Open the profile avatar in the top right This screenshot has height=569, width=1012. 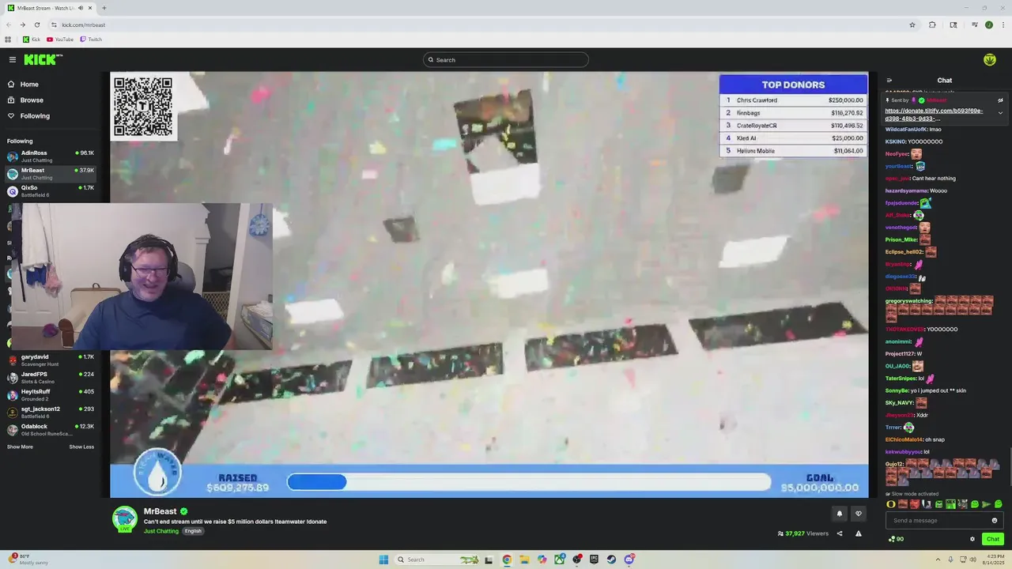click(989, 59)
